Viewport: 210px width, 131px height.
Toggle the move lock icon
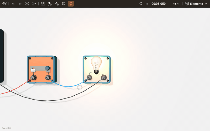(x=57, y=4)
